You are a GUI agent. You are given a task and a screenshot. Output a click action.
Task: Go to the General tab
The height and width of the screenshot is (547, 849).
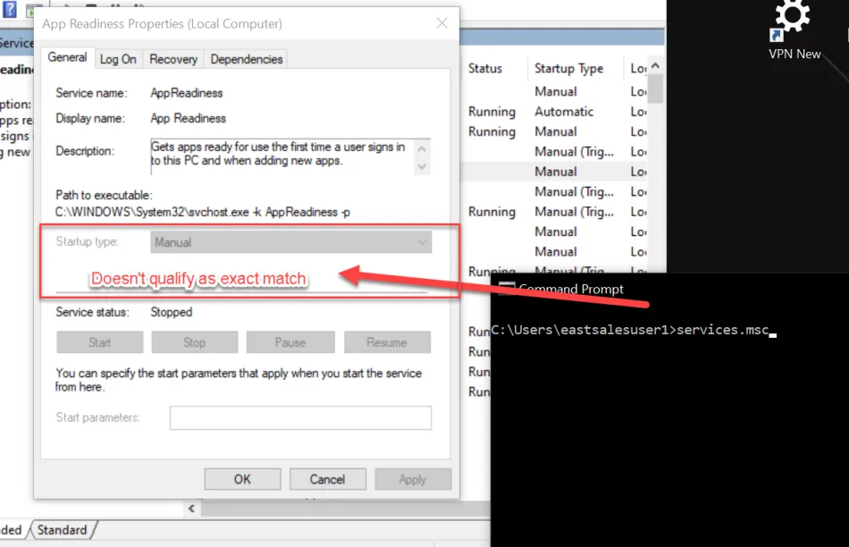(x=67, y=57)
